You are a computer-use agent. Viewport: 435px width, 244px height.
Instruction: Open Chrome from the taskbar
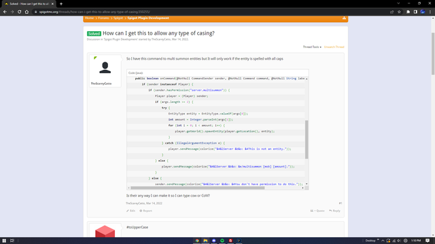pyautogui.click(x=197, y=241)
